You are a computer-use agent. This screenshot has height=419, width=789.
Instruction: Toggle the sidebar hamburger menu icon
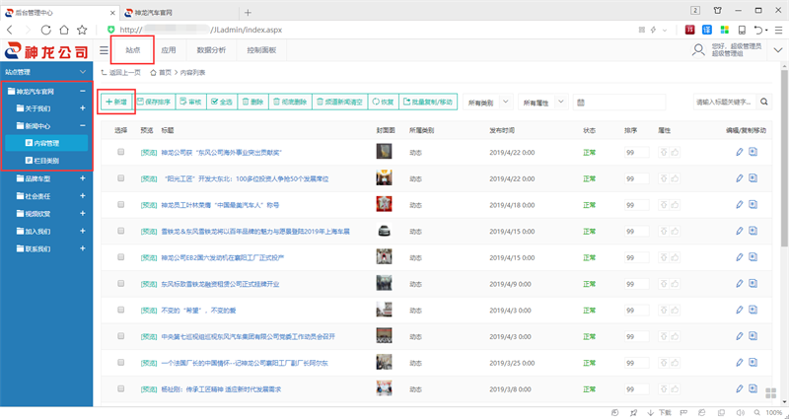click(x=104, y=50)
